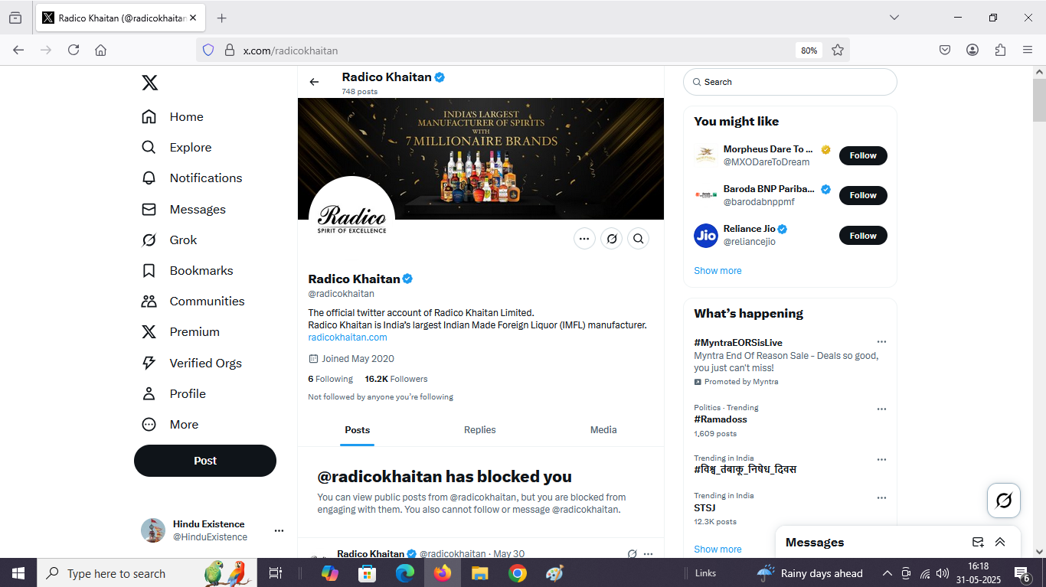
Task: Open new message compose icon in Messages
Action: 978,542
